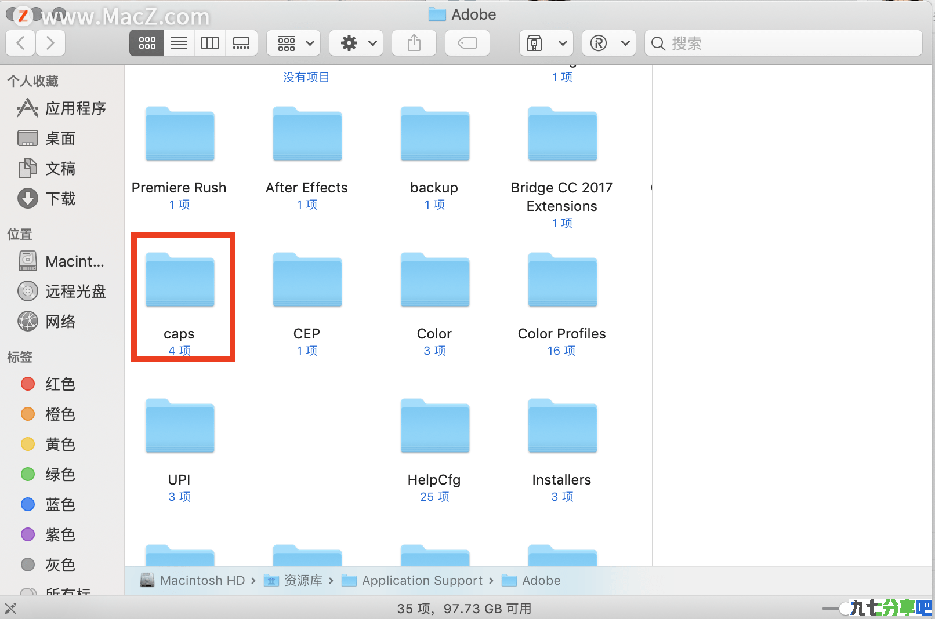The image size is (935, 619).
Task: Select the 红色 tag
Action: (48, 384)
